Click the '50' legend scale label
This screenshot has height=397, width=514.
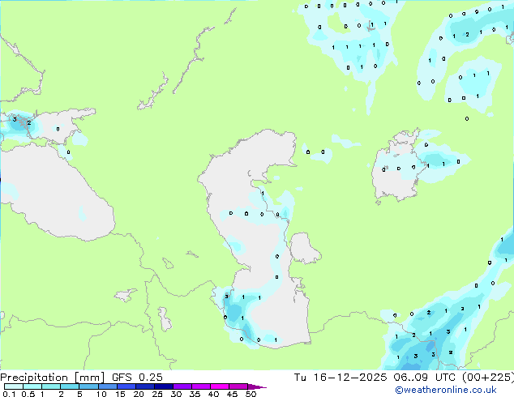[x=251, y=394]
